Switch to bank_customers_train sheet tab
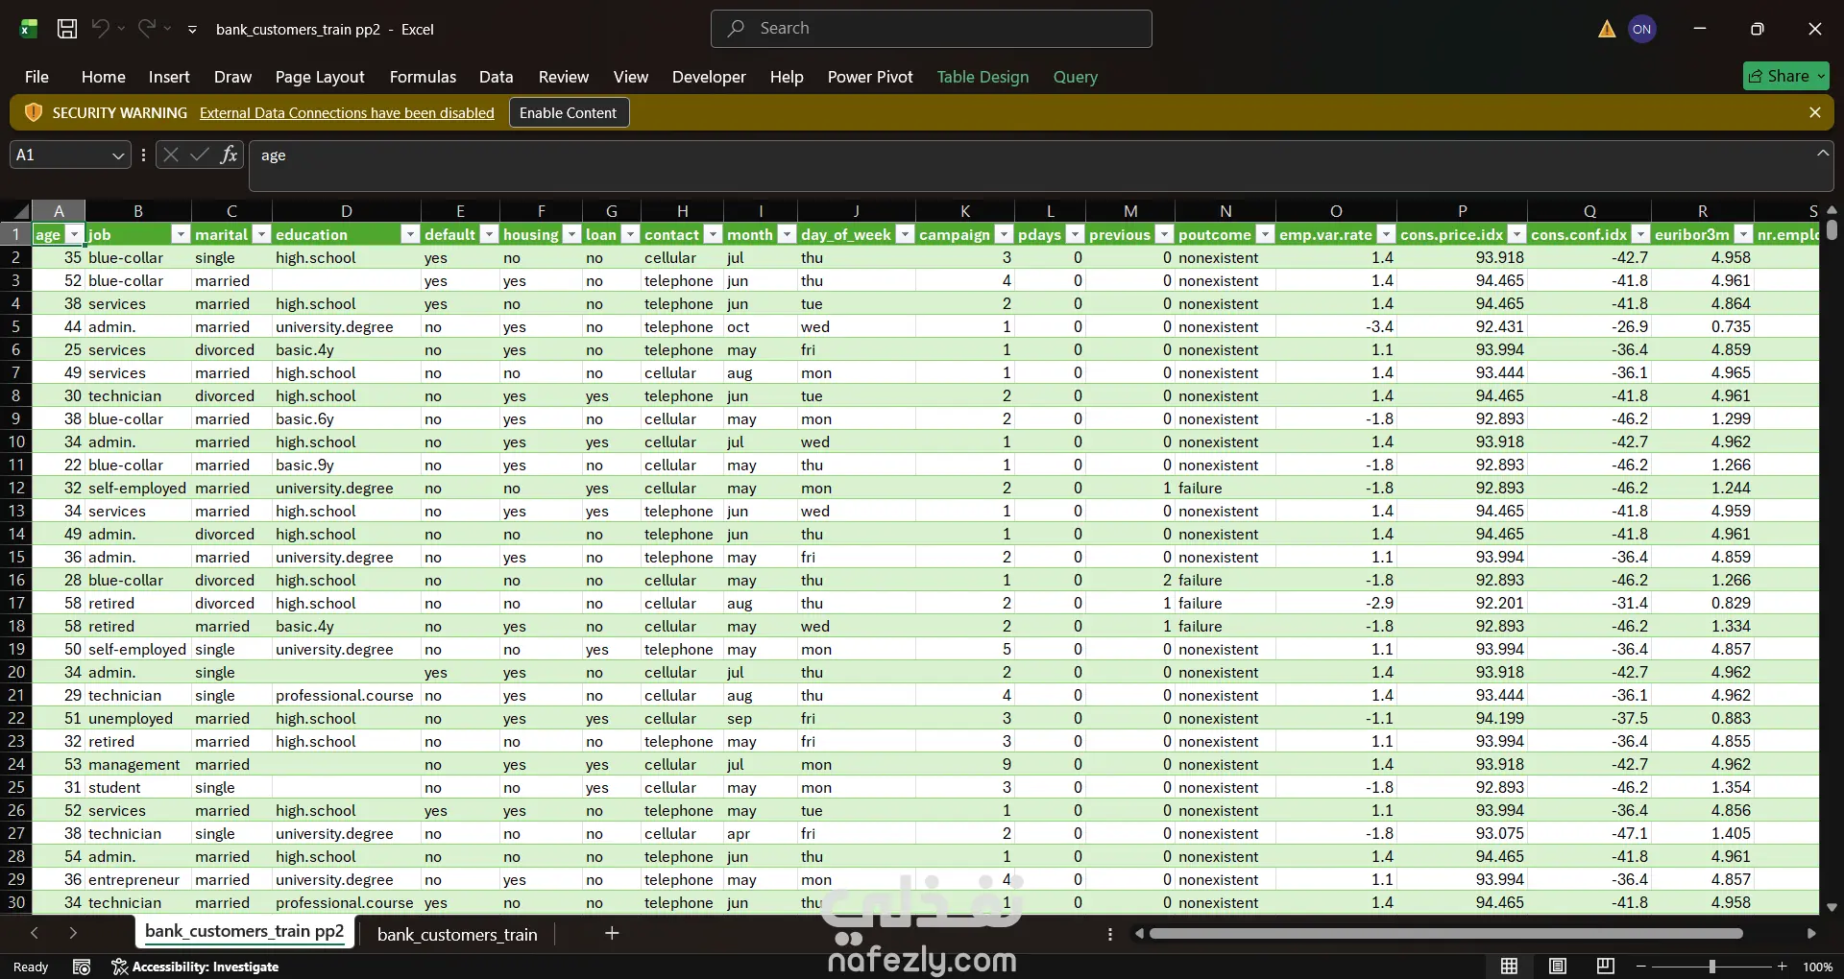This screenshot has height=979, width=1844. point(457,934)
